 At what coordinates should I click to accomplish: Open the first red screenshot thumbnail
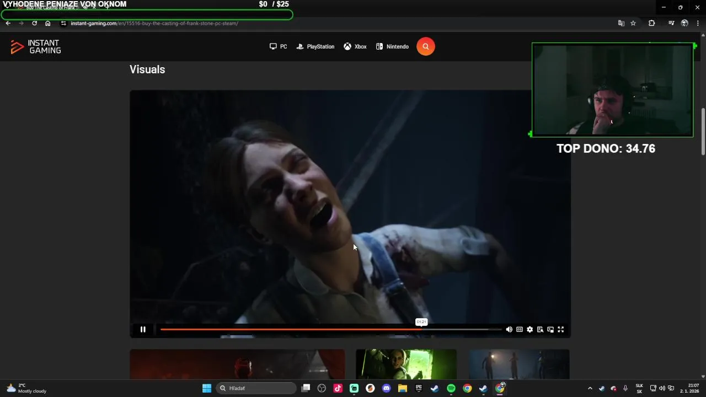tap(237, 364)
